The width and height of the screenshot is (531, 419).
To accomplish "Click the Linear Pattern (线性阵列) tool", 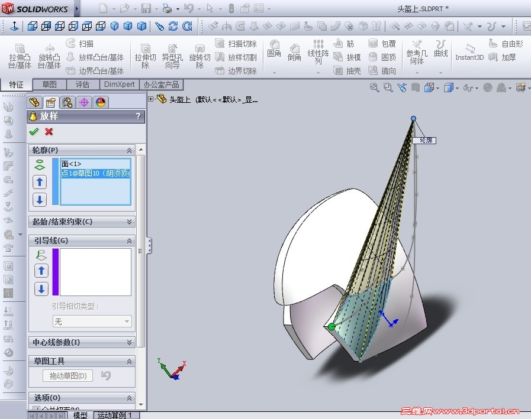I will tap(318, 52).
